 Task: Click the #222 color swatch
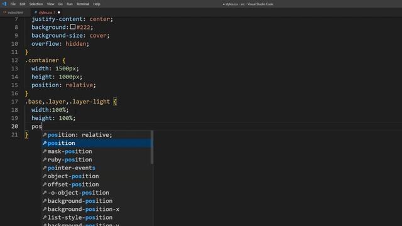pos(73,27)
